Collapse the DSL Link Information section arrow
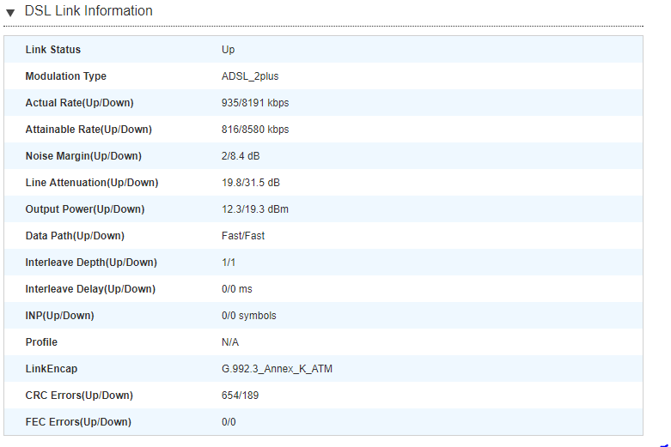671x447 pixels. pos(10,13)
